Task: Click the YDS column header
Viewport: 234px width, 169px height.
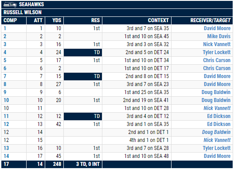Action: (54, 20)
